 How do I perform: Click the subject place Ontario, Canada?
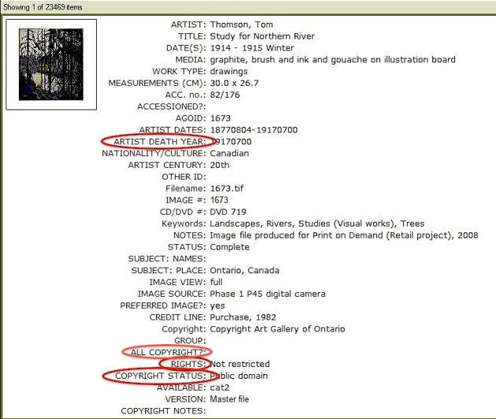click(244, 271)
